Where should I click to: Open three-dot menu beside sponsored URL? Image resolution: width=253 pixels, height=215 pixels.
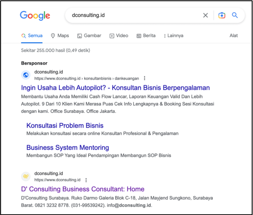pyautogui.click(x=145, y=78)
